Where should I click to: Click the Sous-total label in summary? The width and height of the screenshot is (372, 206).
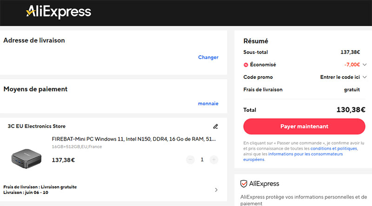pos(255,52)
